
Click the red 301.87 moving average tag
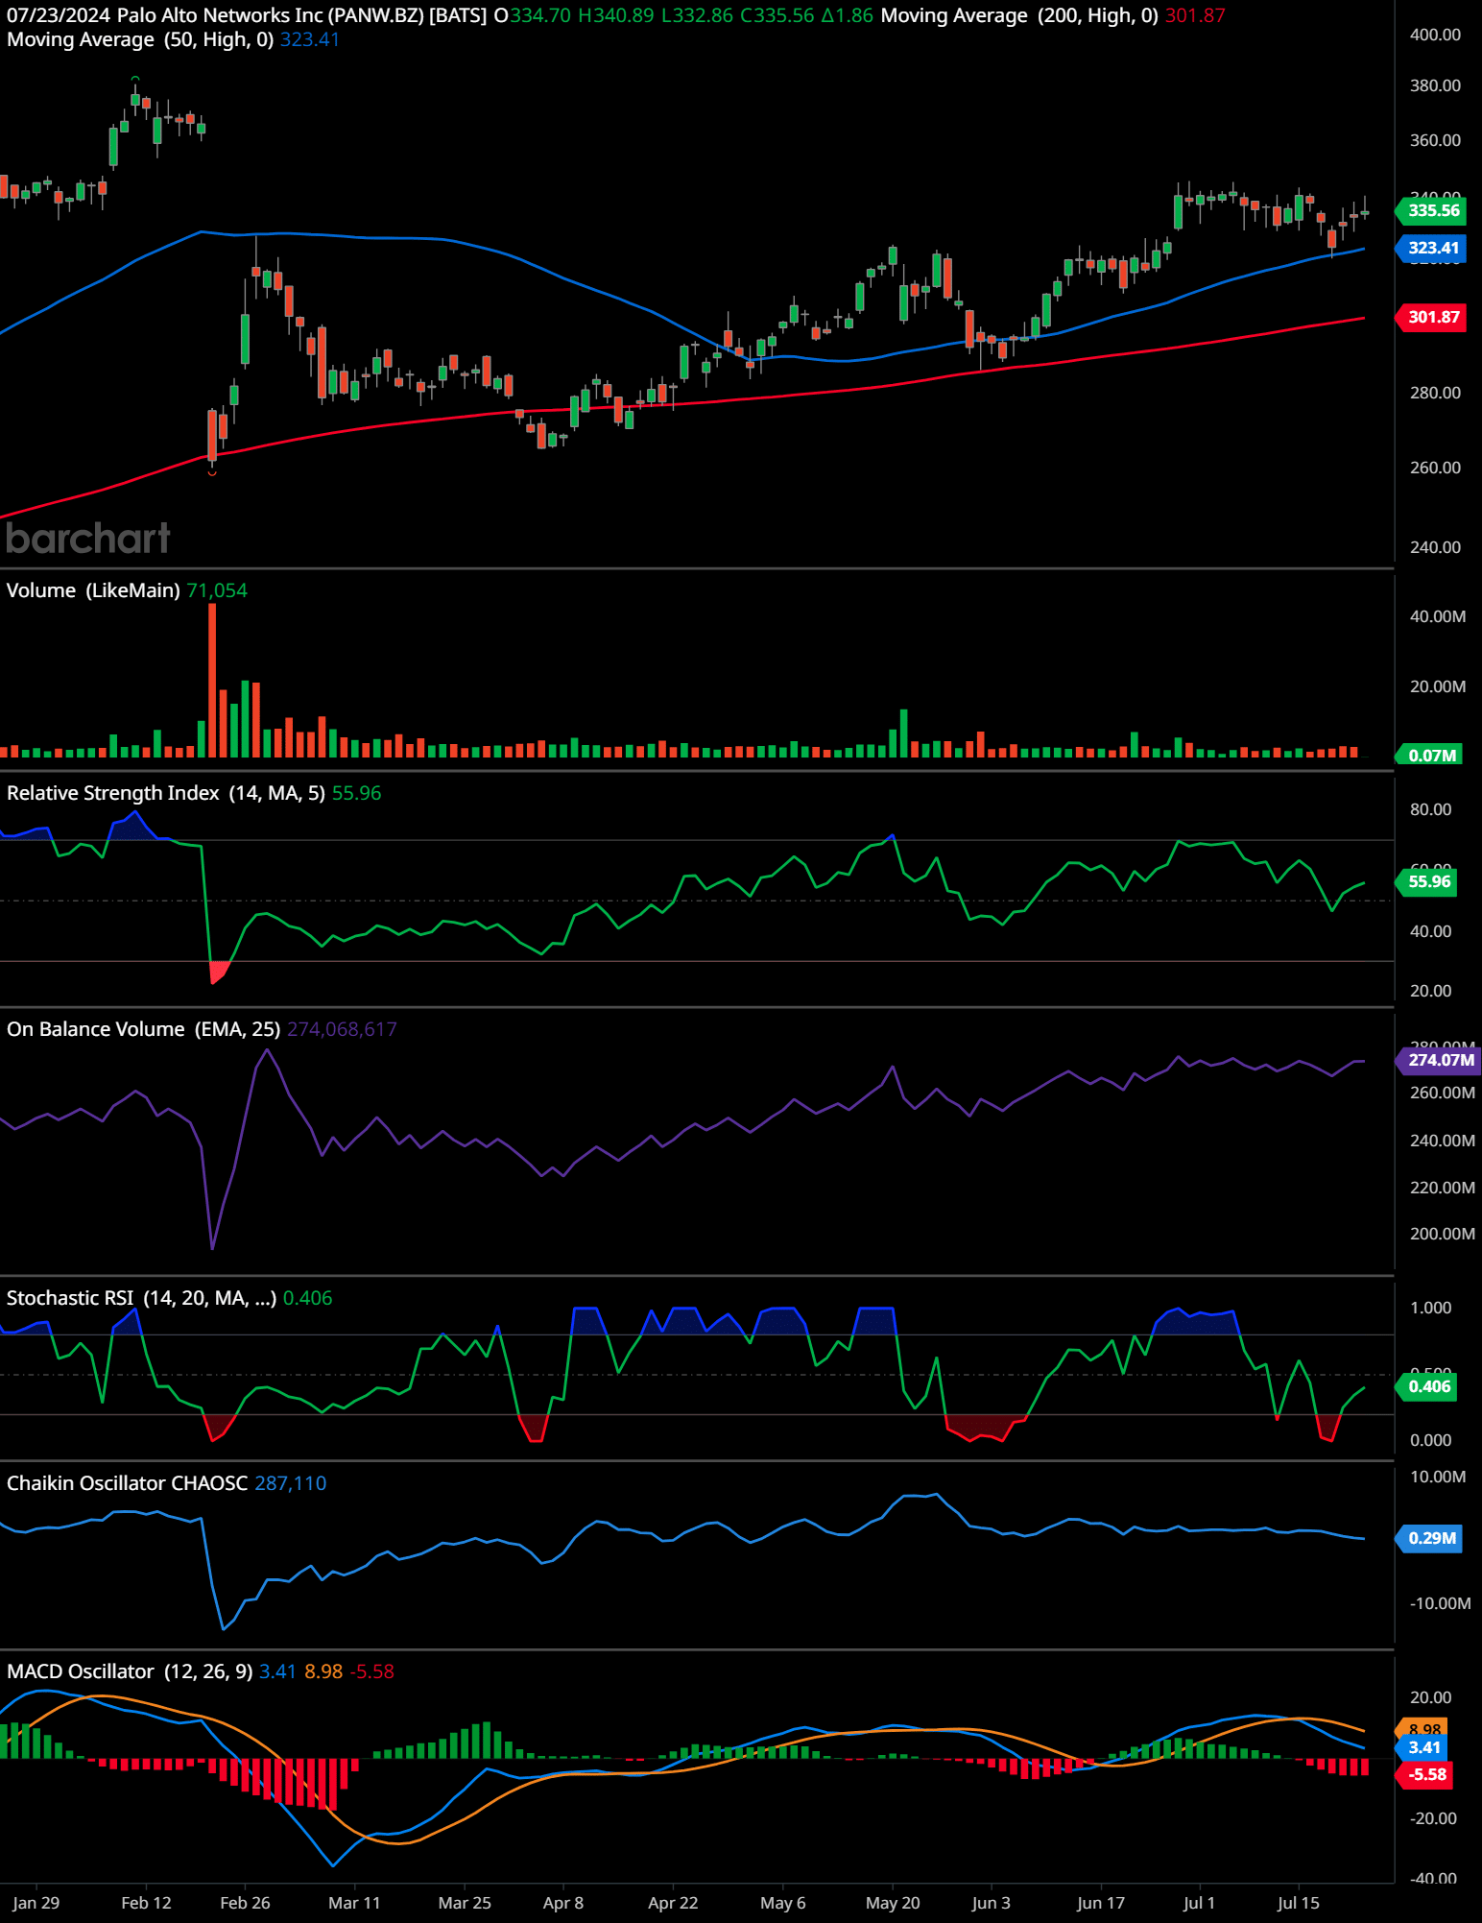click(x=1432, y=317)
